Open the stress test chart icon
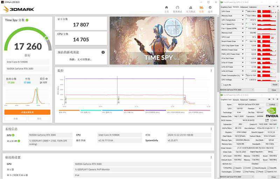 [189, 9]
